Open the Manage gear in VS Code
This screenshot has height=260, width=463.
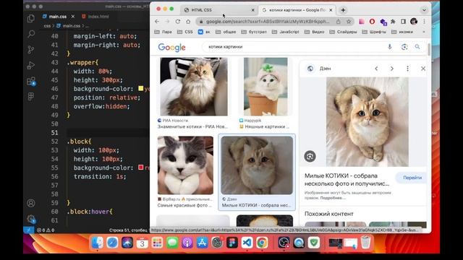click(31, 219)
